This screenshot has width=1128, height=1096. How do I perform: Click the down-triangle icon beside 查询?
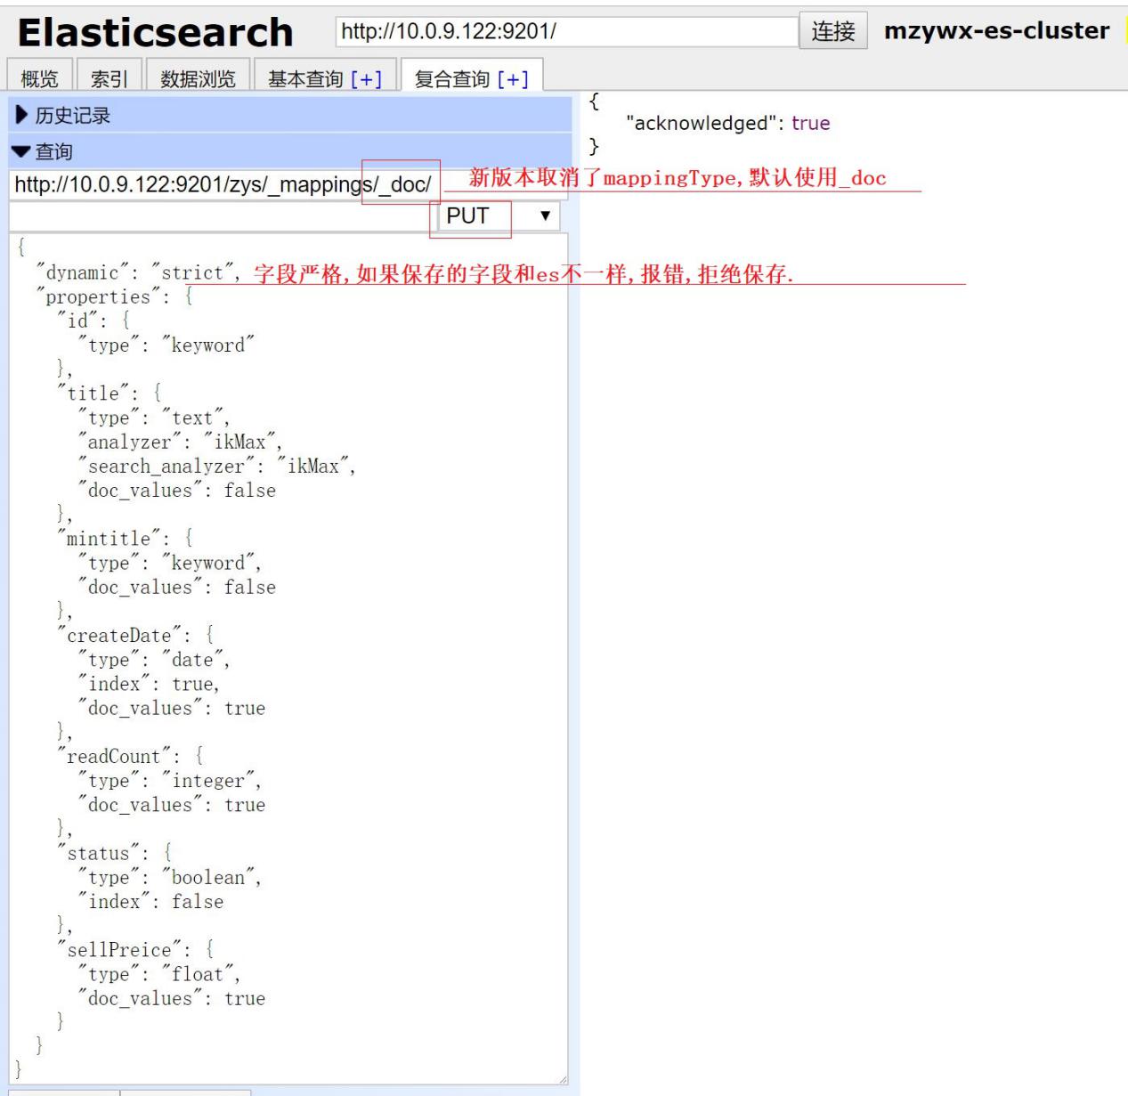pos(21,151)
